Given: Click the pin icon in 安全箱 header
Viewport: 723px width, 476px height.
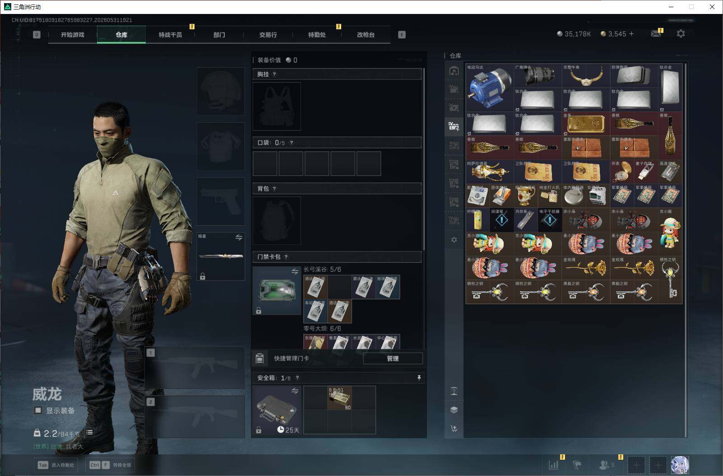Looking at the screenshot, I should [419, 378].
